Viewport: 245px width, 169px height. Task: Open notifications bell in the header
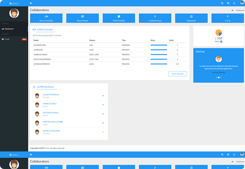tap(234, 3)
